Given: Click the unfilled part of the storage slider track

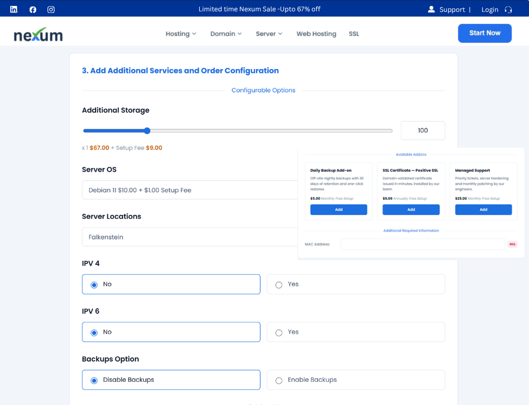Looking at the screenshot, I should 271,131.
